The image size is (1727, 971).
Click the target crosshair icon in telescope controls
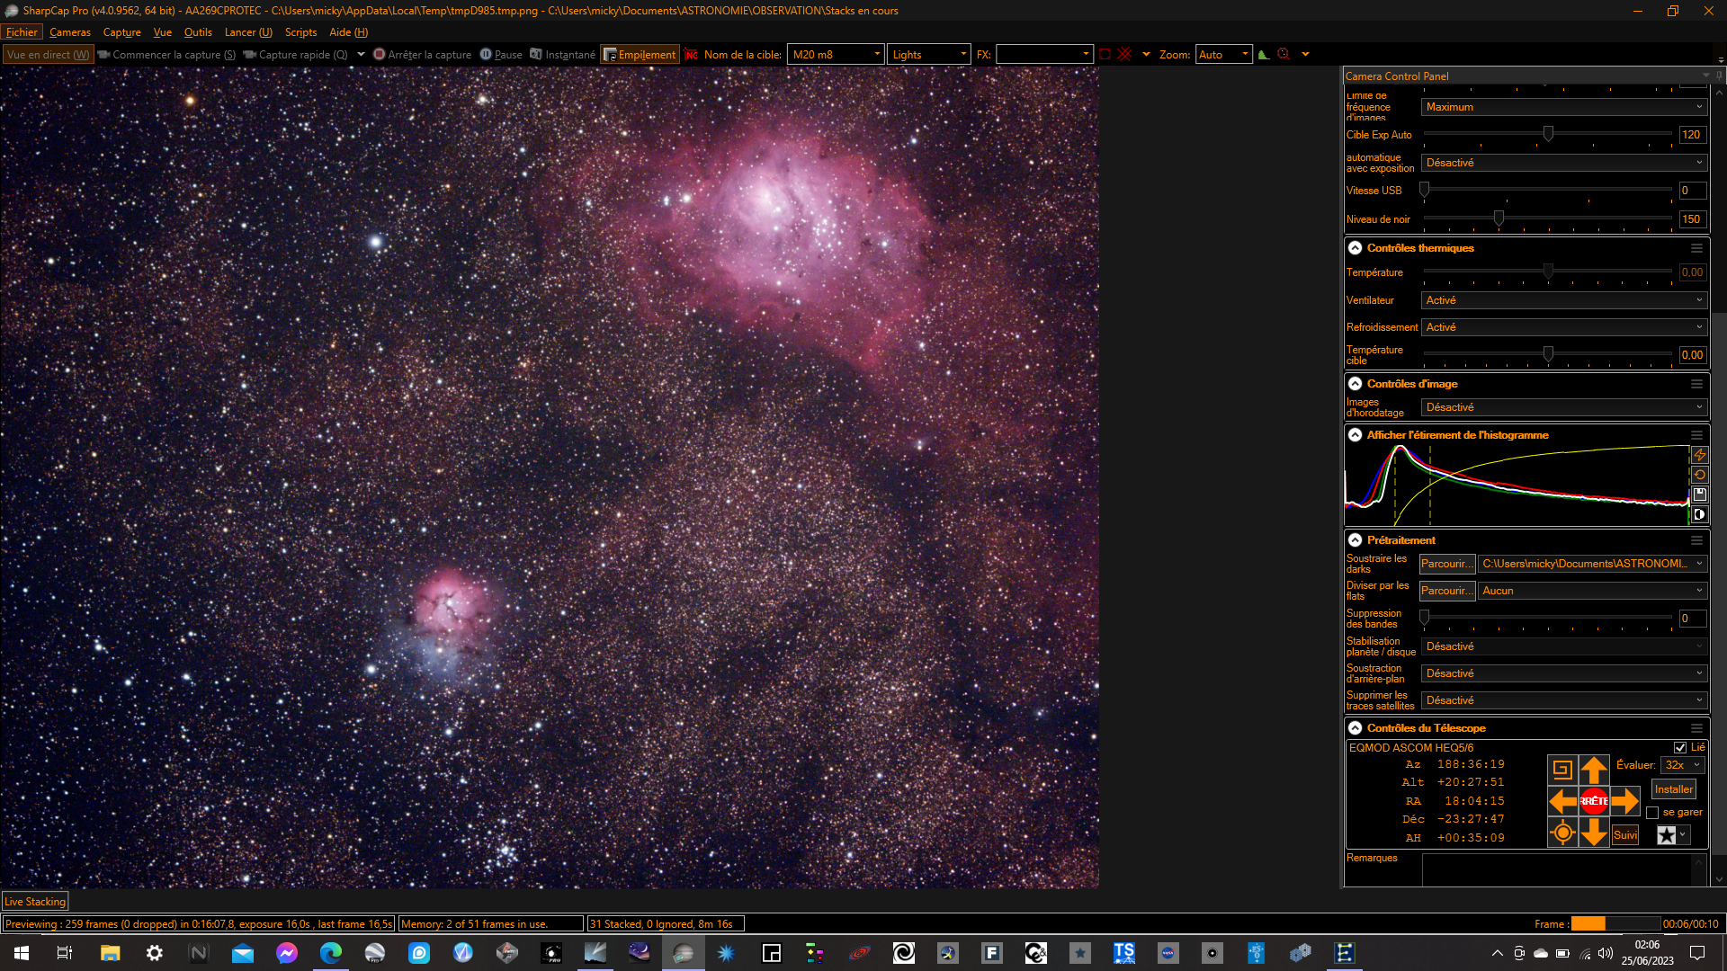[x=1563, y=833]
